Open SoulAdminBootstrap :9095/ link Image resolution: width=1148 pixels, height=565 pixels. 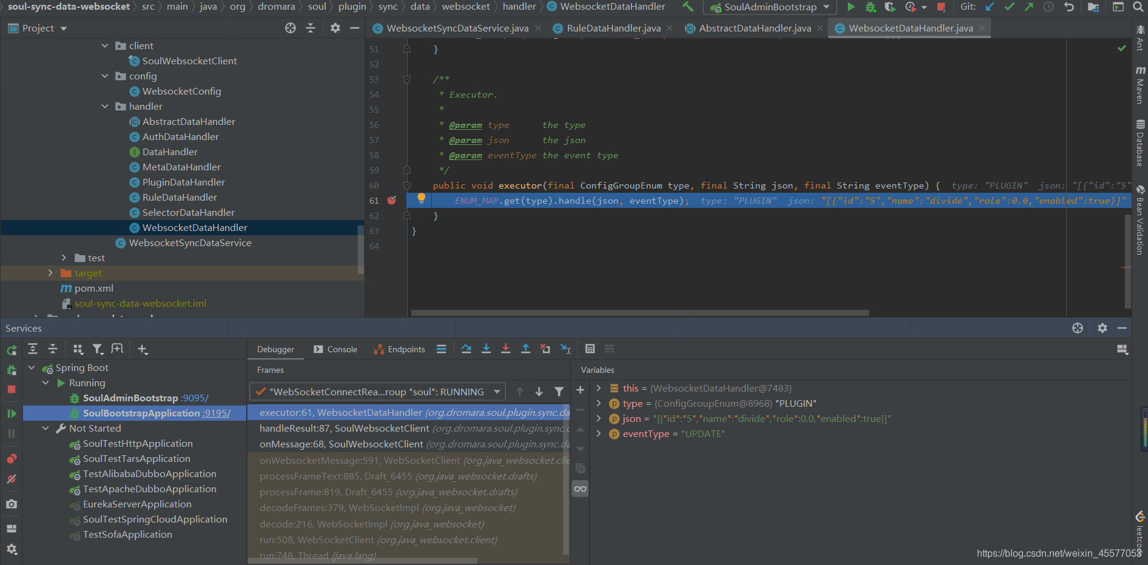pos(194,398)
